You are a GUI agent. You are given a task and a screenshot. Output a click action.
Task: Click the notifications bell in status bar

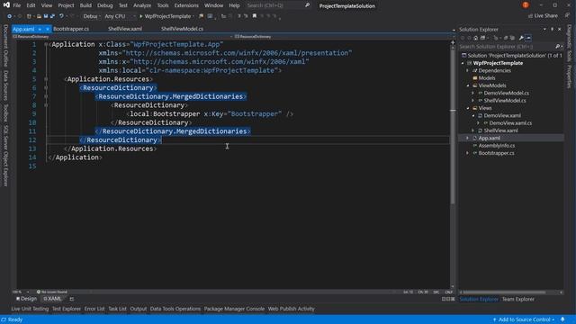point(562,319)
